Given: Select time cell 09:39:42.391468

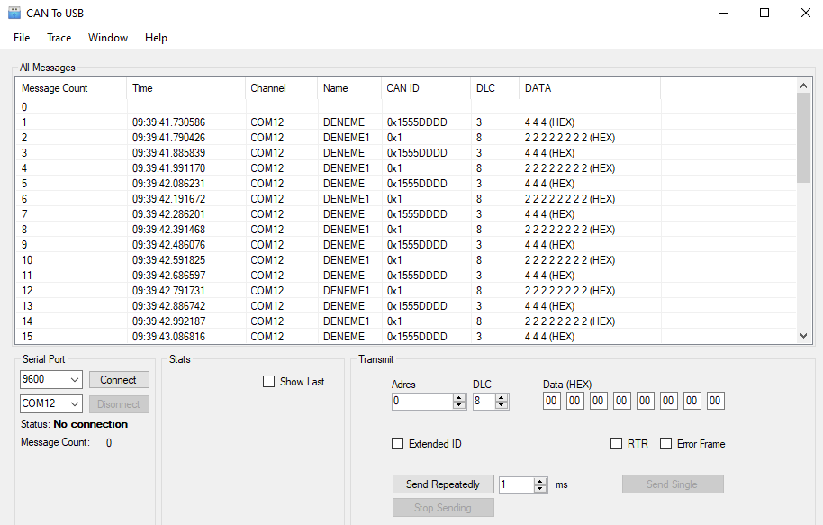Looking at the screenshot, I should click(x=168, y=230).
